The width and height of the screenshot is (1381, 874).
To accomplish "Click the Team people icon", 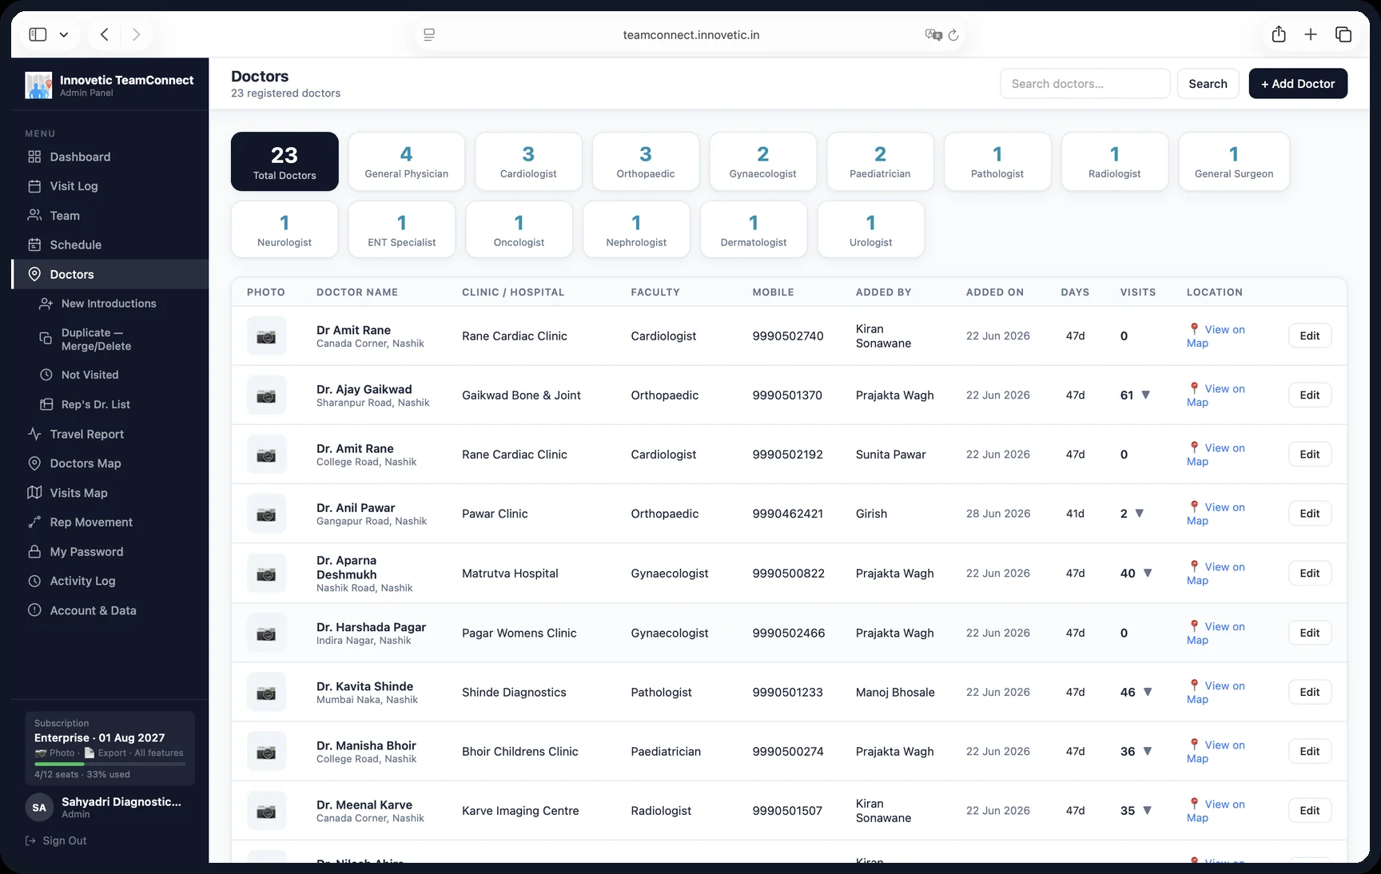I will pos(34,216).
